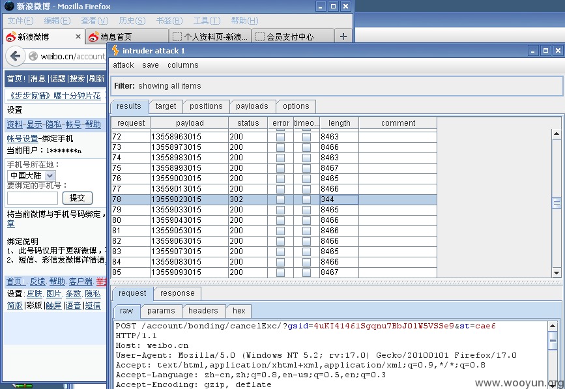Select row 85 payload 13559093015

pos(274,272)
